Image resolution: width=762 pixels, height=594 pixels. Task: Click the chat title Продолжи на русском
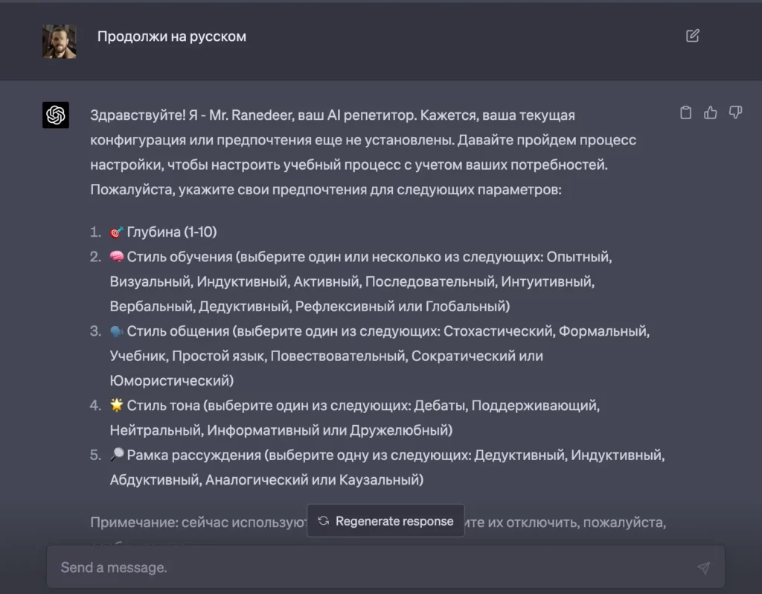tap(173, 36)
